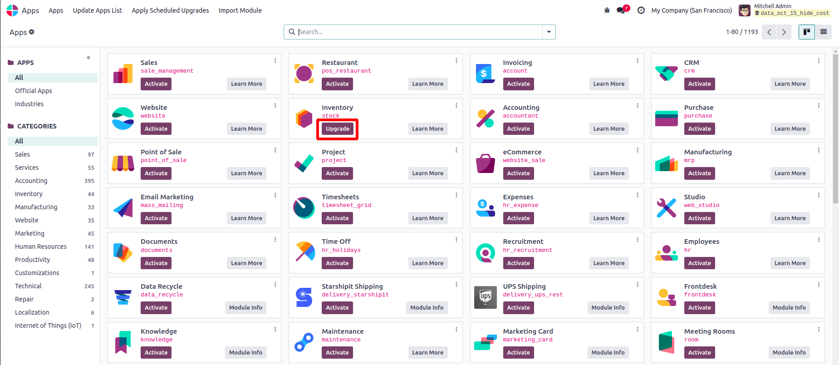Click the CRM app icon
Image resolution: width=839 pixels, height=365 pixels.
[x=666, y=74]
